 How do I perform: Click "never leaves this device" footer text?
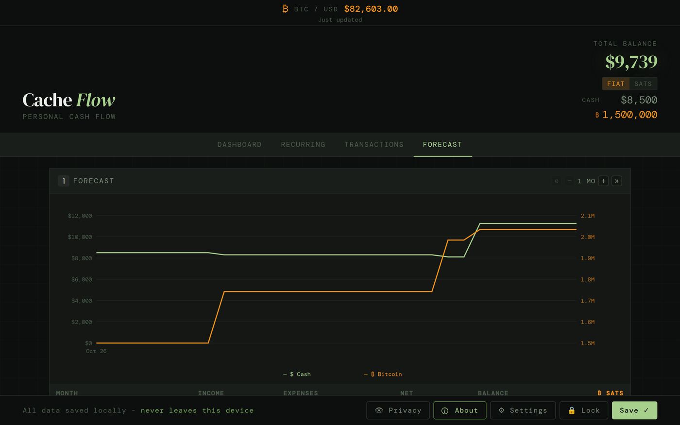pos(197,410)
